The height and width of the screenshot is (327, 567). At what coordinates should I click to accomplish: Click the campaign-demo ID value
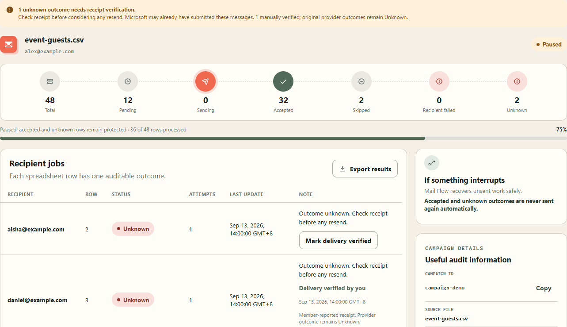445,288
